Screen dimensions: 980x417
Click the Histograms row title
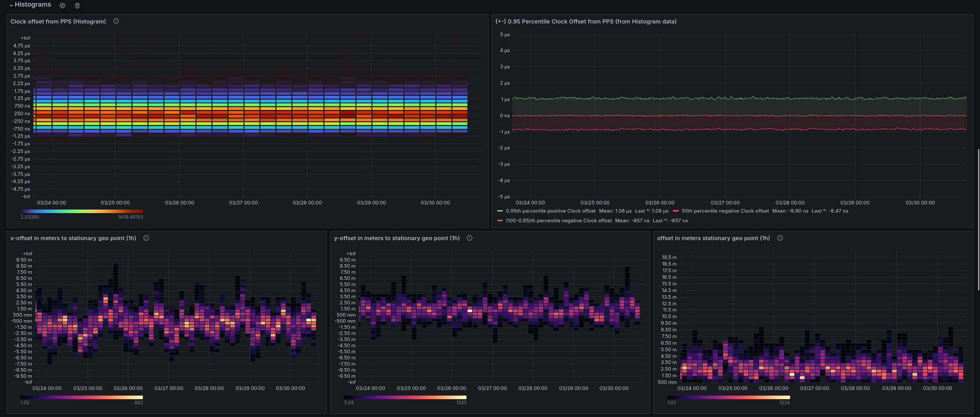point(33,5)
